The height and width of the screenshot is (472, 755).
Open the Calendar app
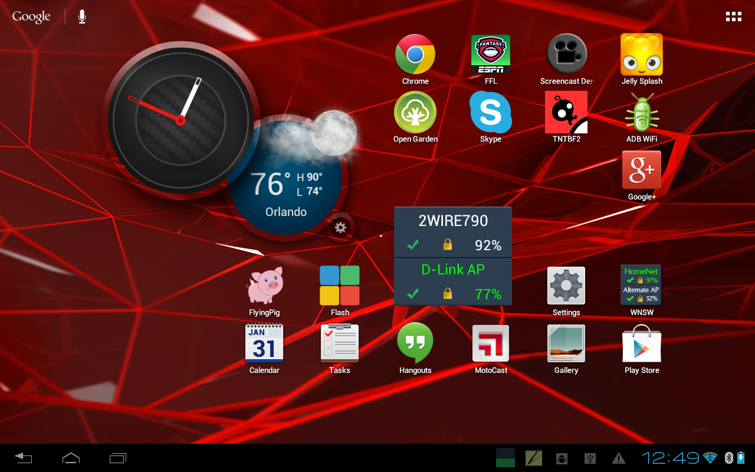(264, 349)
